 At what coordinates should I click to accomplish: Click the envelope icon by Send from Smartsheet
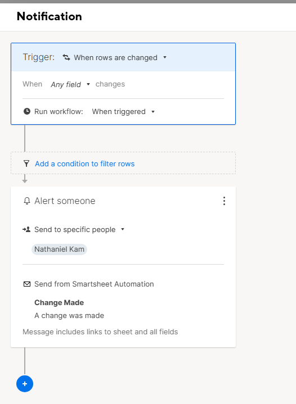[x=27, y=284]
